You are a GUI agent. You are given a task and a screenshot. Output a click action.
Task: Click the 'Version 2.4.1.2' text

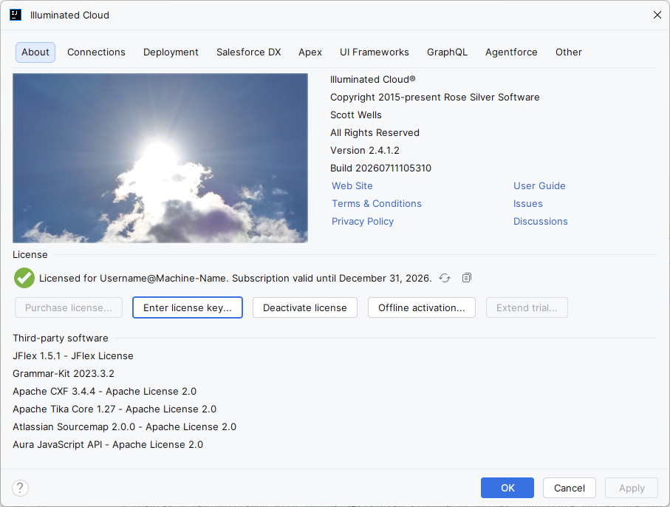pos(365,151)
